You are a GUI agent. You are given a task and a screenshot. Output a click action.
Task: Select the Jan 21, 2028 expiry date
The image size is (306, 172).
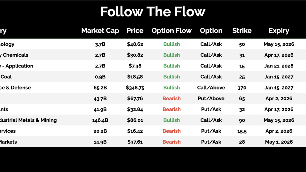click(x=279, y=66)
